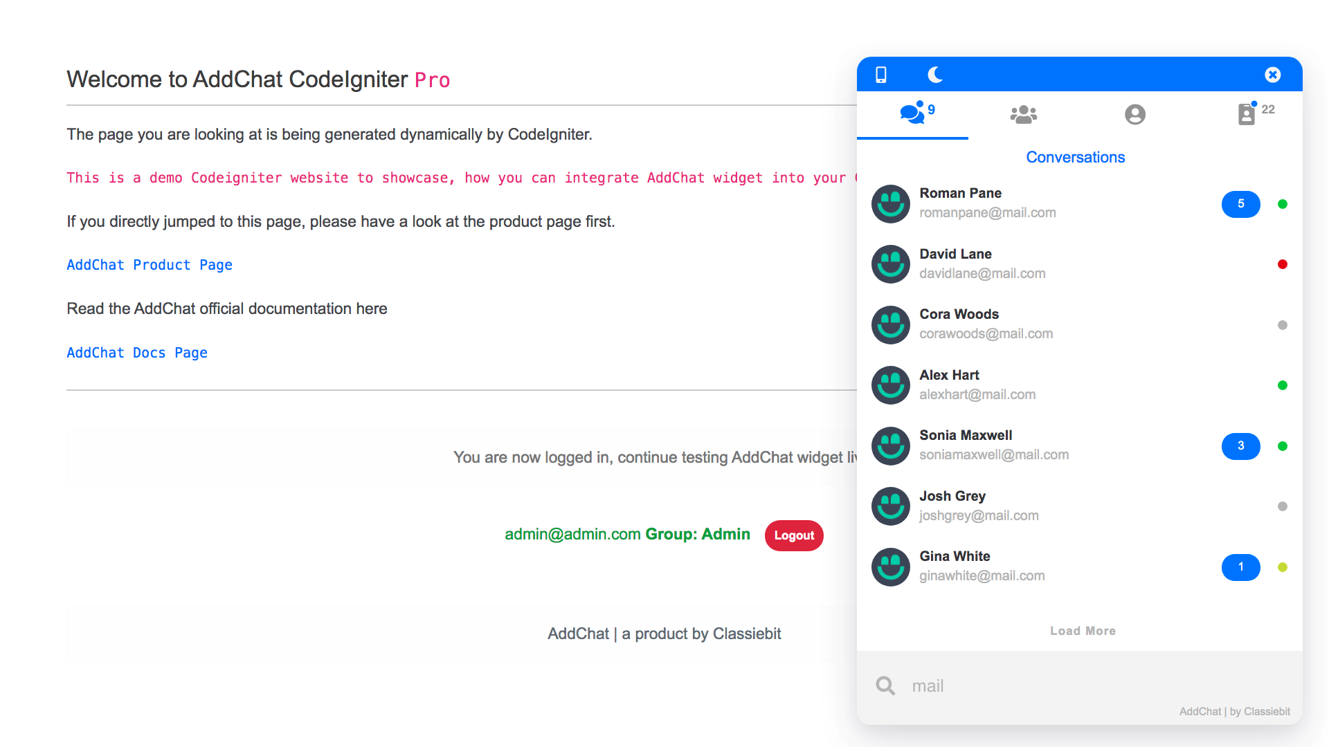The image size is (1329, 747).
Task: Switch to the Groups tab
Action: pyautogui.click(x=1023, y=114)
